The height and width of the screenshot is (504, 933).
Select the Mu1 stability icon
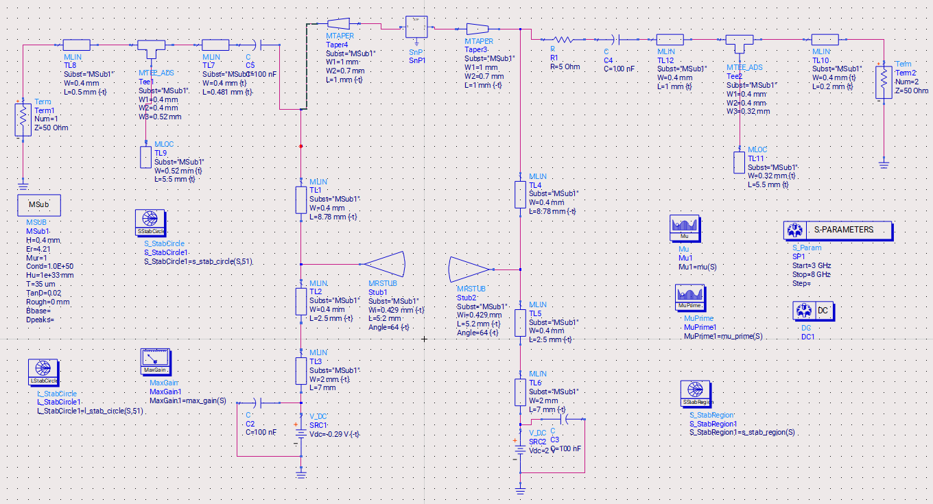(684, 228)
